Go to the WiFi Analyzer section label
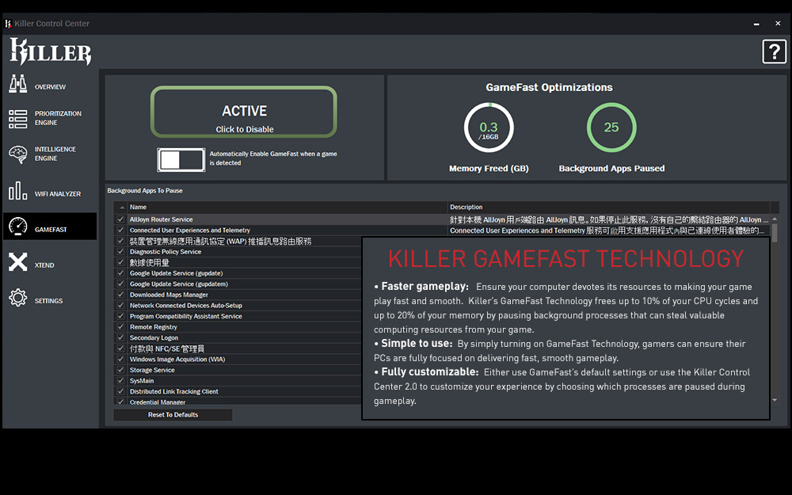The image size is (792, 495). (x=58, y=194)
